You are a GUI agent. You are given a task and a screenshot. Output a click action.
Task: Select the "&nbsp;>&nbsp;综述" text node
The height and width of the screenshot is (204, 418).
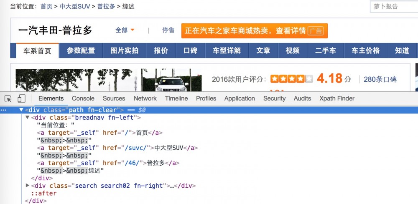pos(70,171)
